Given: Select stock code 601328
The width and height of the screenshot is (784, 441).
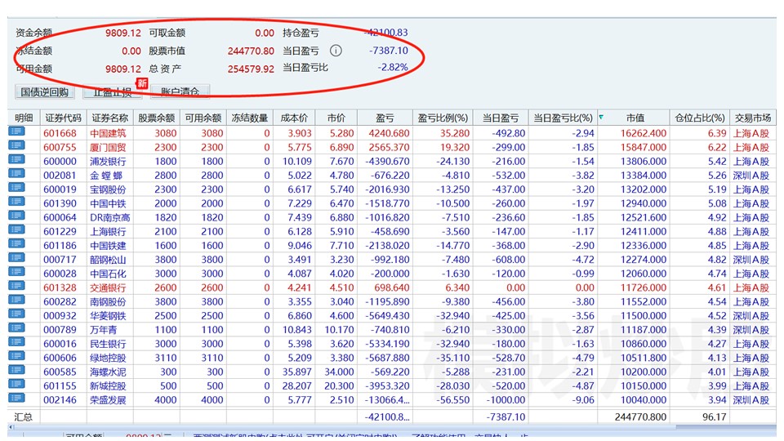Looking at the screenshot, I should (60, 287).
